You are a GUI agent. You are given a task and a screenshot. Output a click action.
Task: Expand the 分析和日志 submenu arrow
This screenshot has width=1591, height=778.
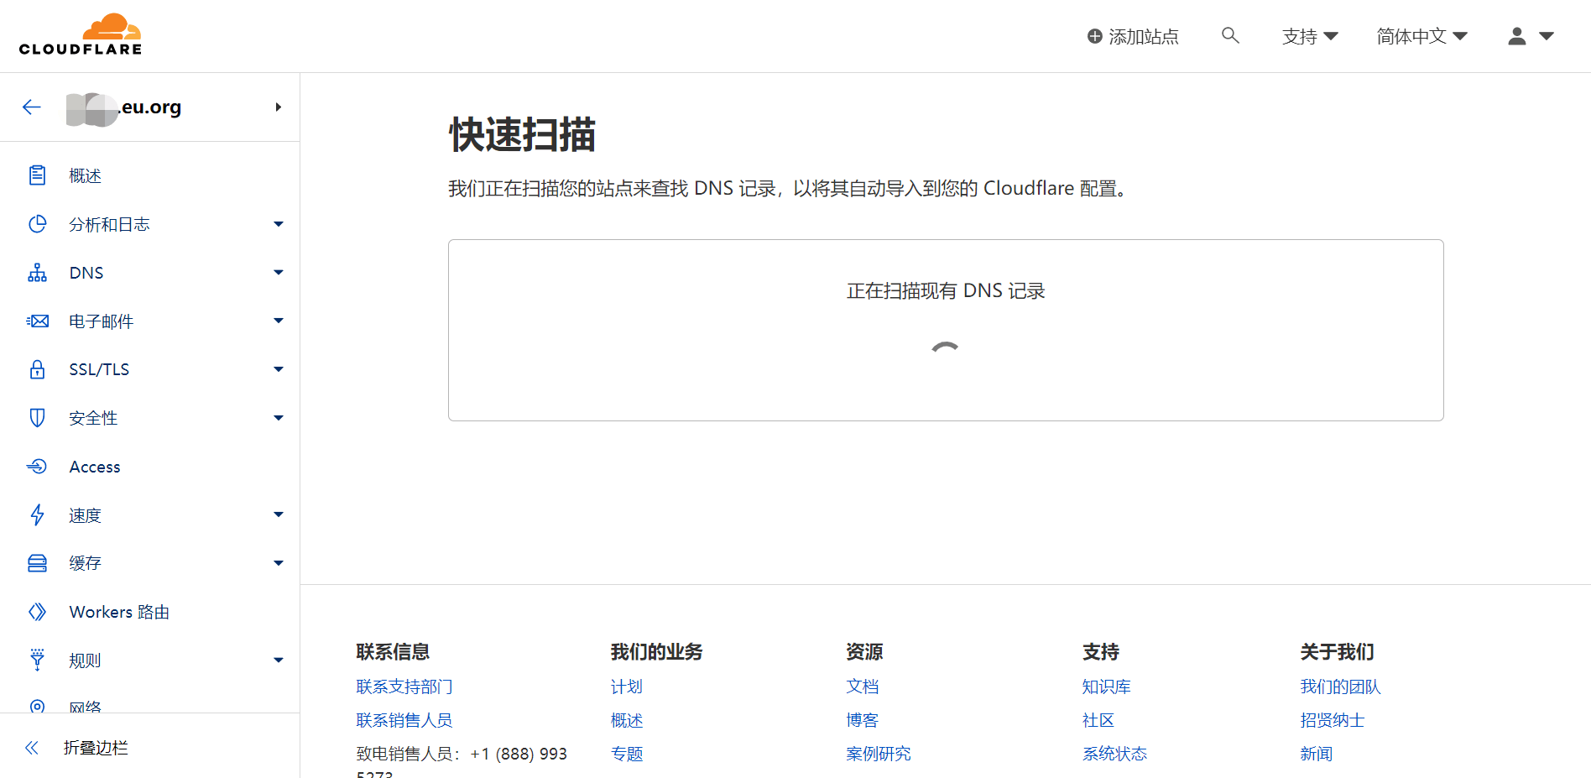[x=279, y=224]
